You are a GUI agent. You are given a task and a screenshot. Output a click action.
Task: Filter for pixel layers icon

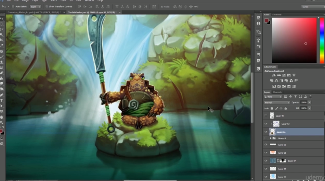pyautogui.click(x=286, y=97)
